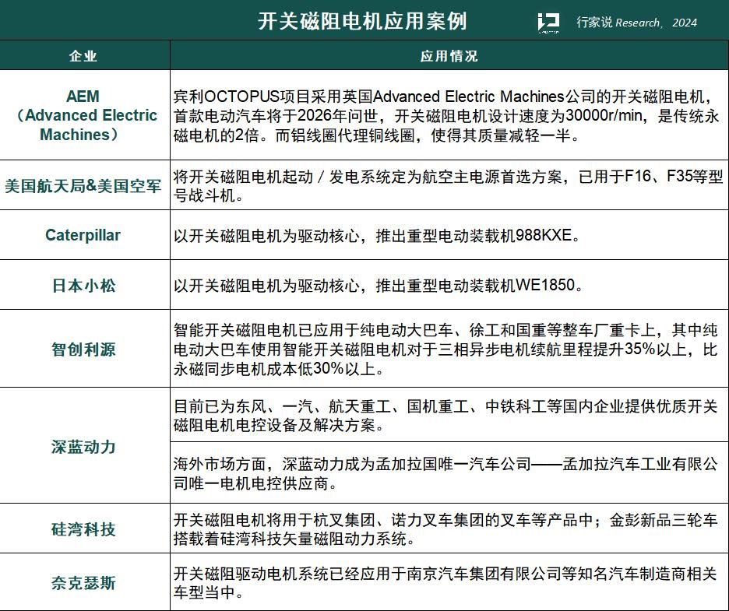This screenshot has width=729, height=611.
Task: Click the description about 纯电动大巴车 range
Action: pyautogui.click(x=445, y=349)
